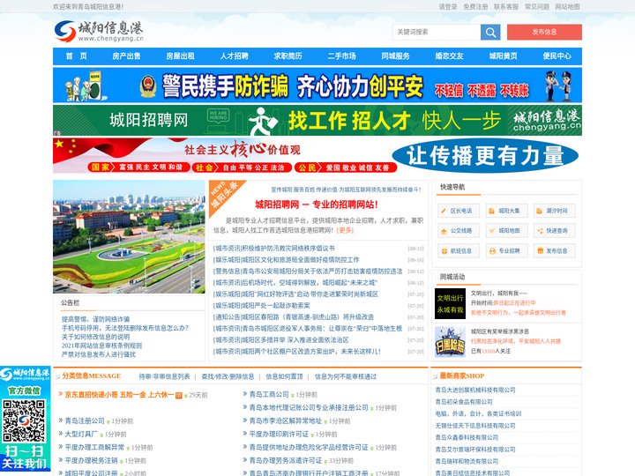635x476 pixels.
Task: Open notice 2021年网站信息审核条例规则
Action: click(x=101, y=346)
